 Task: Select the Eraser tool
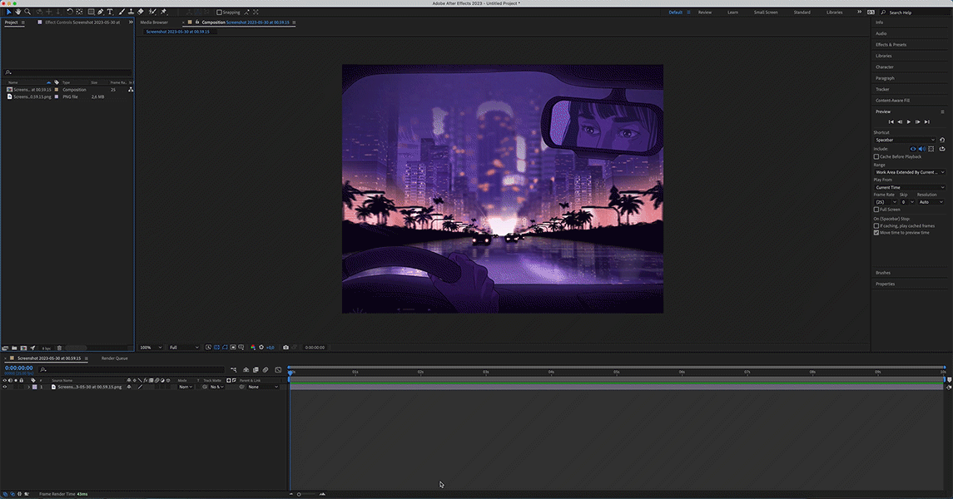pyautogui.click(x=141, y=12)
